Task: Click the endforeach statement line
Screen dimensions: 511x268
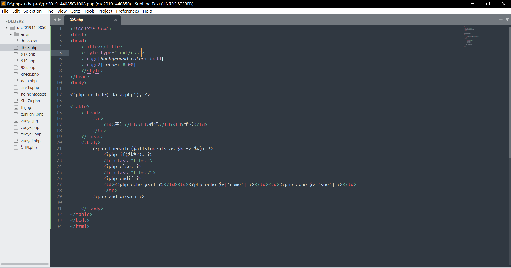Action: pyautogui.click(x=118, y=196)
